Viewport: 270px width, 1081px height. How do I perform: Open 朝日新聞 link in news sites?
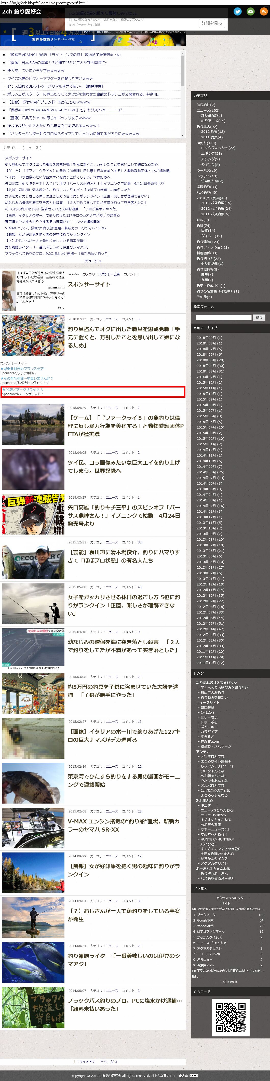click(x=207, y=708)
